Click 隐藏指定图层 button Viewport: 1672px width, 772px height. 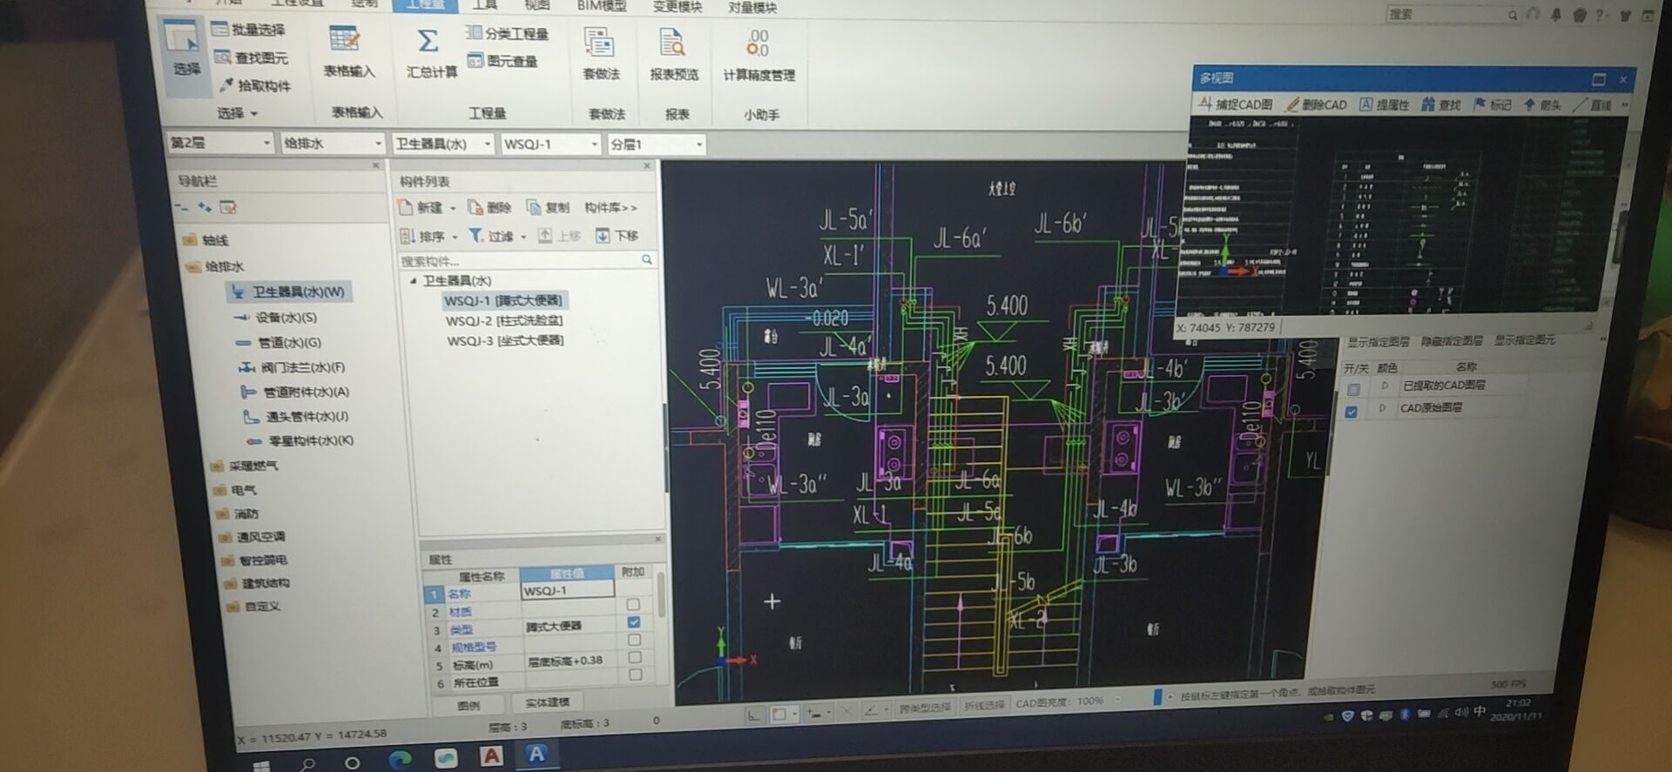coord(1452,341)
